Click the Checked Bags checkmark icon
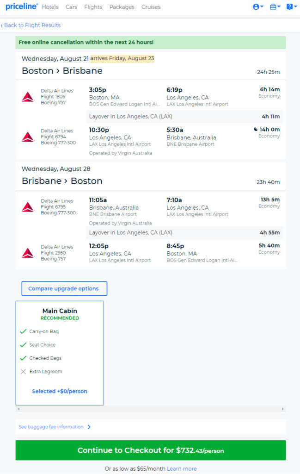 pos(23,358)
